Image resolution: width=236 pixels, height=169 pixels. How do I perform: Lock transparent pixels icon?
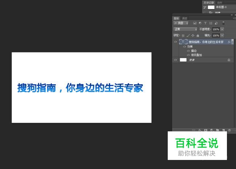(183, 35)
